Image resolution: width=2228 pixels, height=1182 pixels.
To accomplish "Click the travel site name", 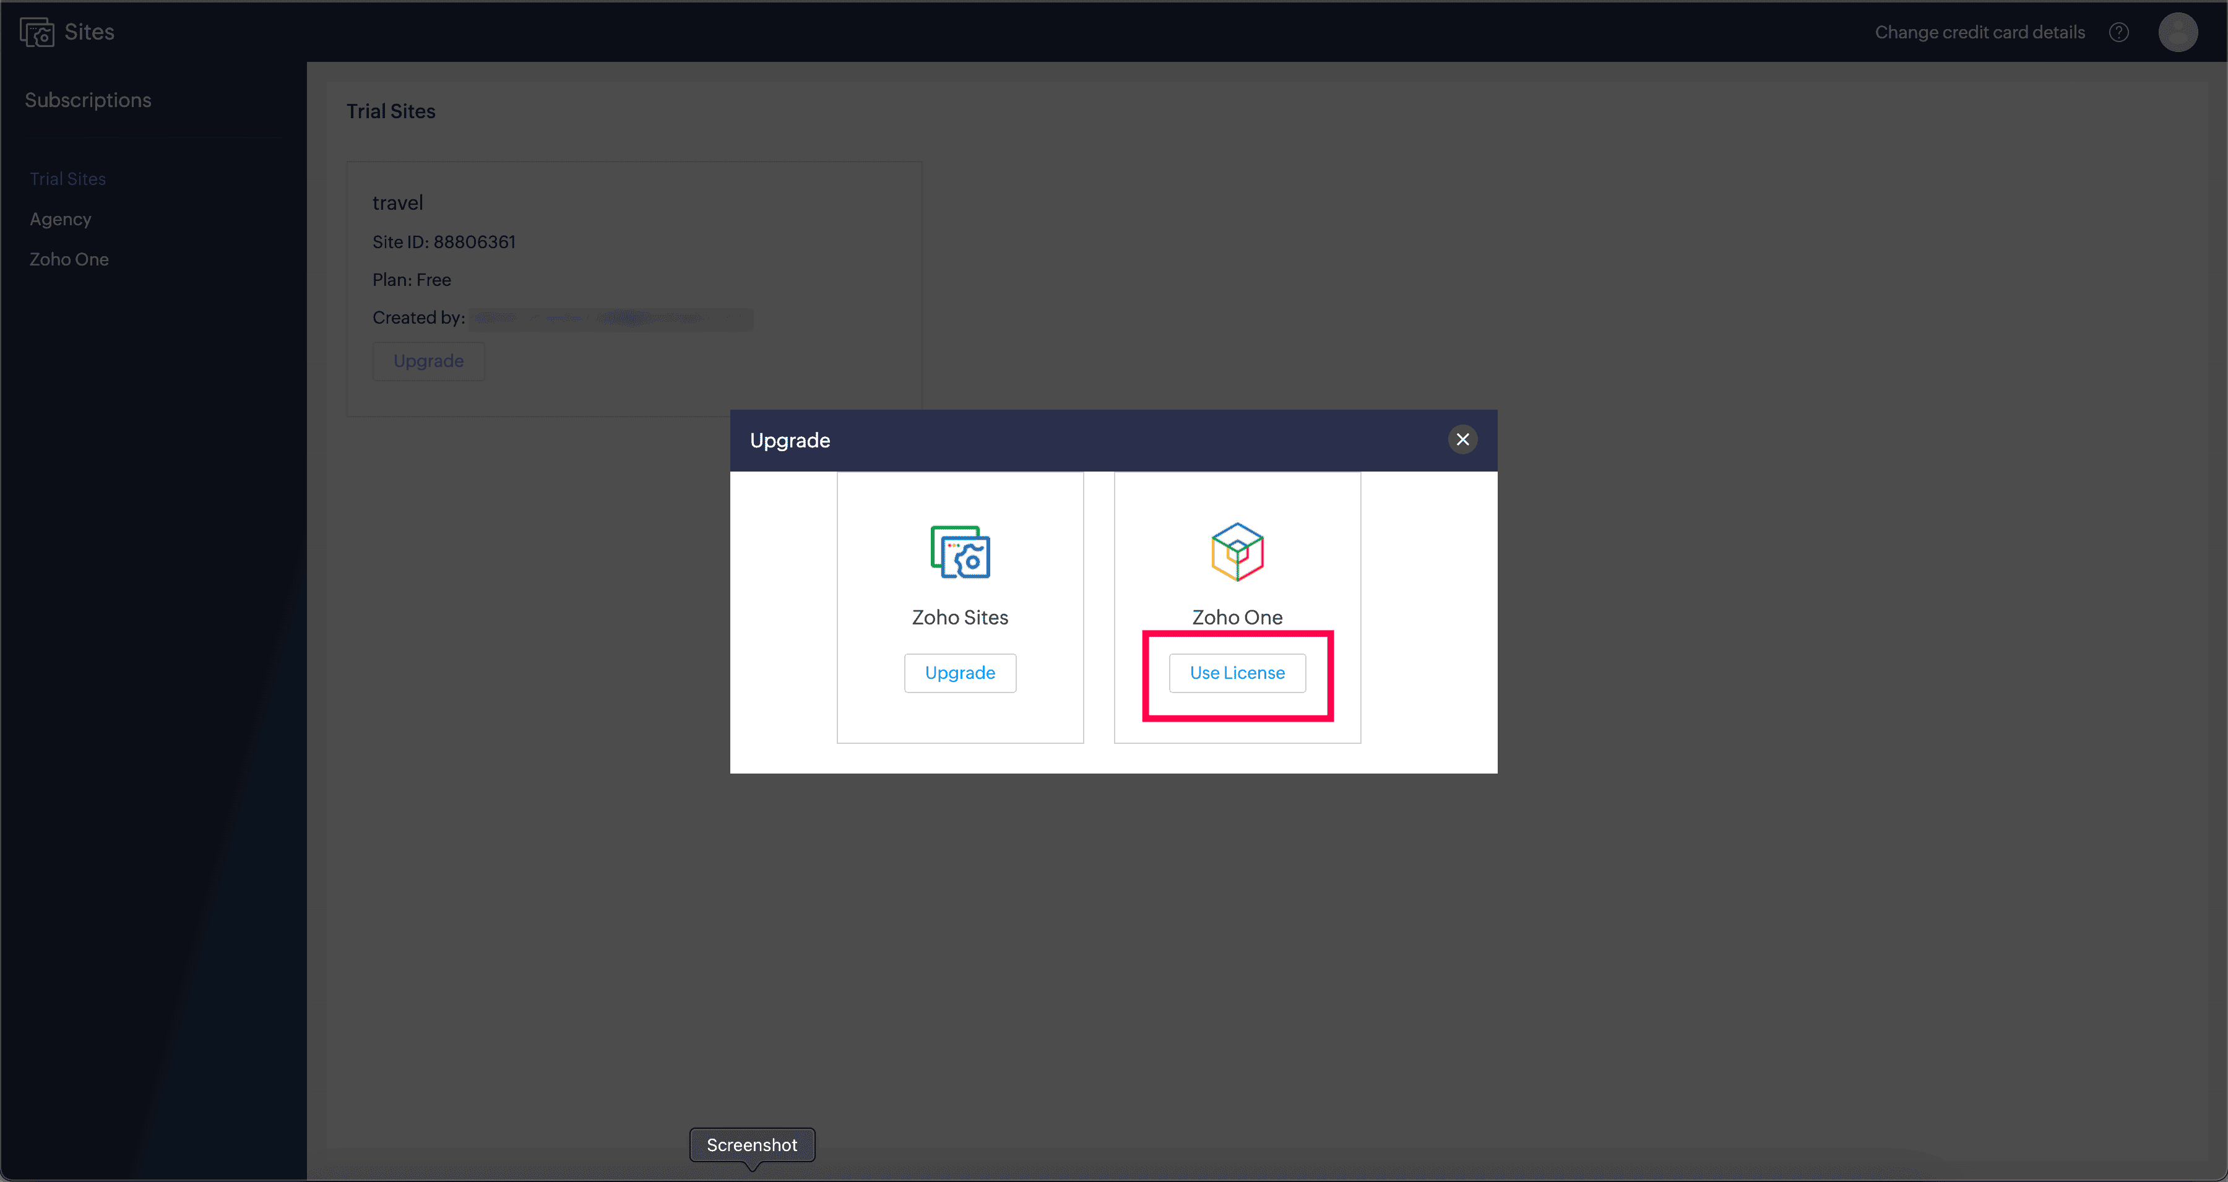I will (x=398, y=203).
